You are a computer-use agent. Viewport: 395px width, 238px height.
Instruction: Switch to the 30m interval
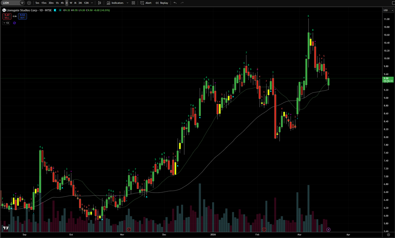(51, 3)
